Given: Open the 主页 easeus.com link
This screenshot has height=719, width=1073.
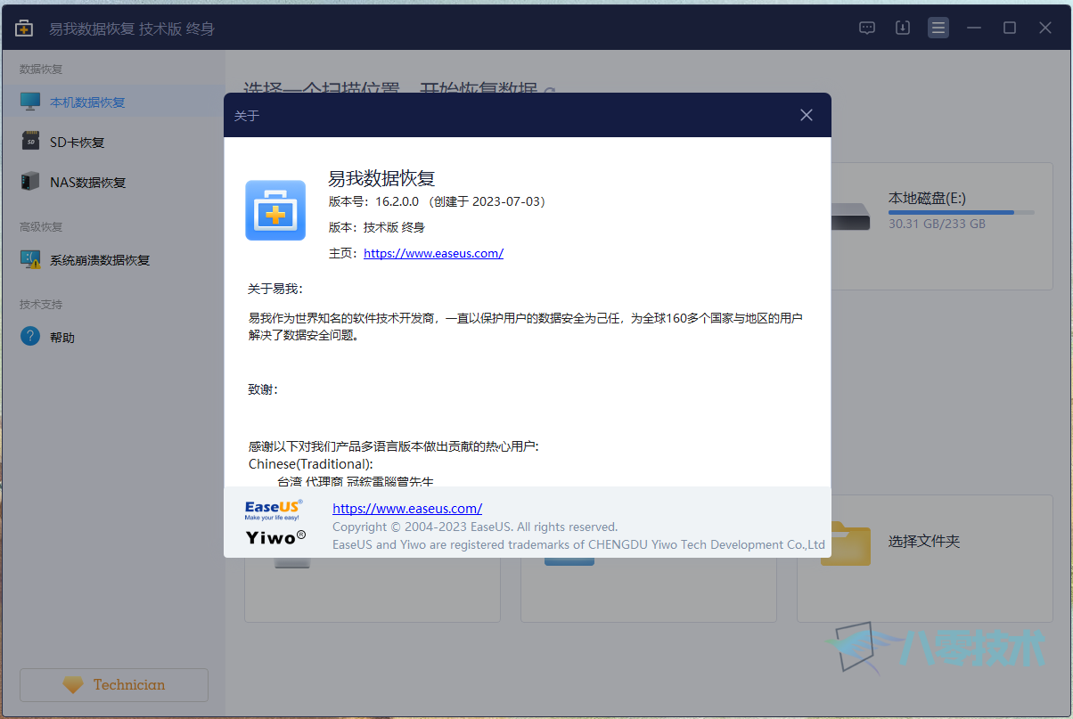Looking at the screenshot, I should click(434, 253).
